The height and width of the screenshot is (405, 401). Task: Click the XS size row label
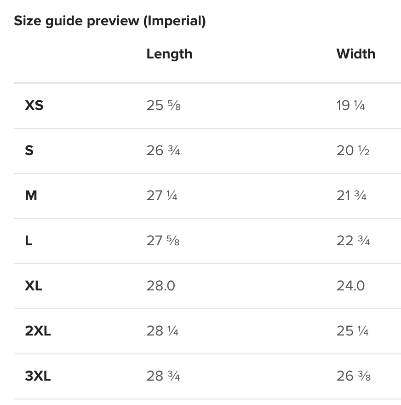point(34,105)
